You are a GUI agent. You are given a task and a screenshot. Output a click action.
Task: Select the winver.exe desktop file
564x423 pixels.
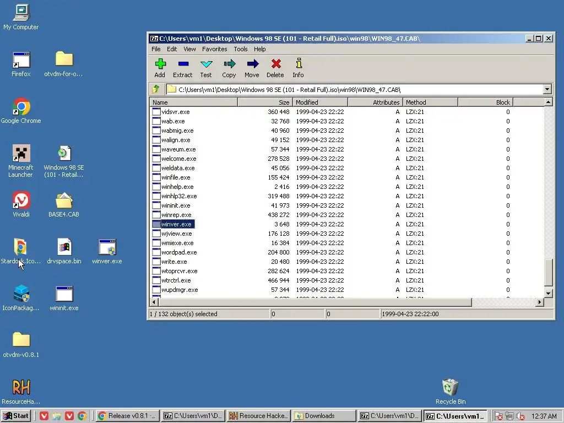pos(107,251)
